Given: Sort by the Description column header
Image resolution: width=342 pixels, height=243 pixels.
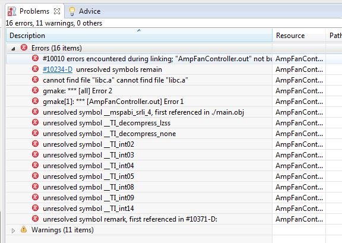Looking at the screenshot, I should pyautogui.click(x=139, y=36).
